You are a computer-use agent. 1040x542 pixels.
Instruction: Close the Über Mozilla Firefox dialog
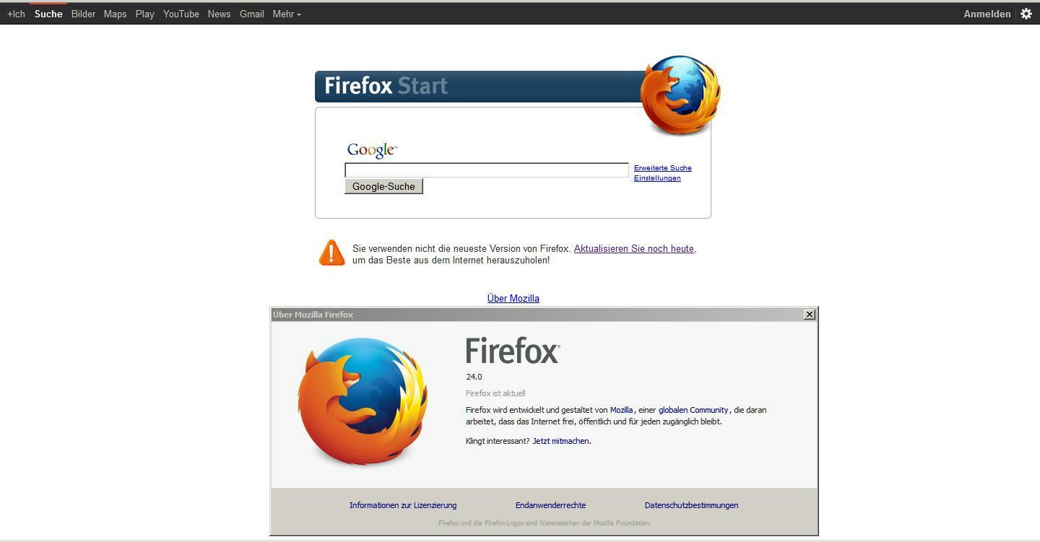pyautogui.click(x=810, y=314)
